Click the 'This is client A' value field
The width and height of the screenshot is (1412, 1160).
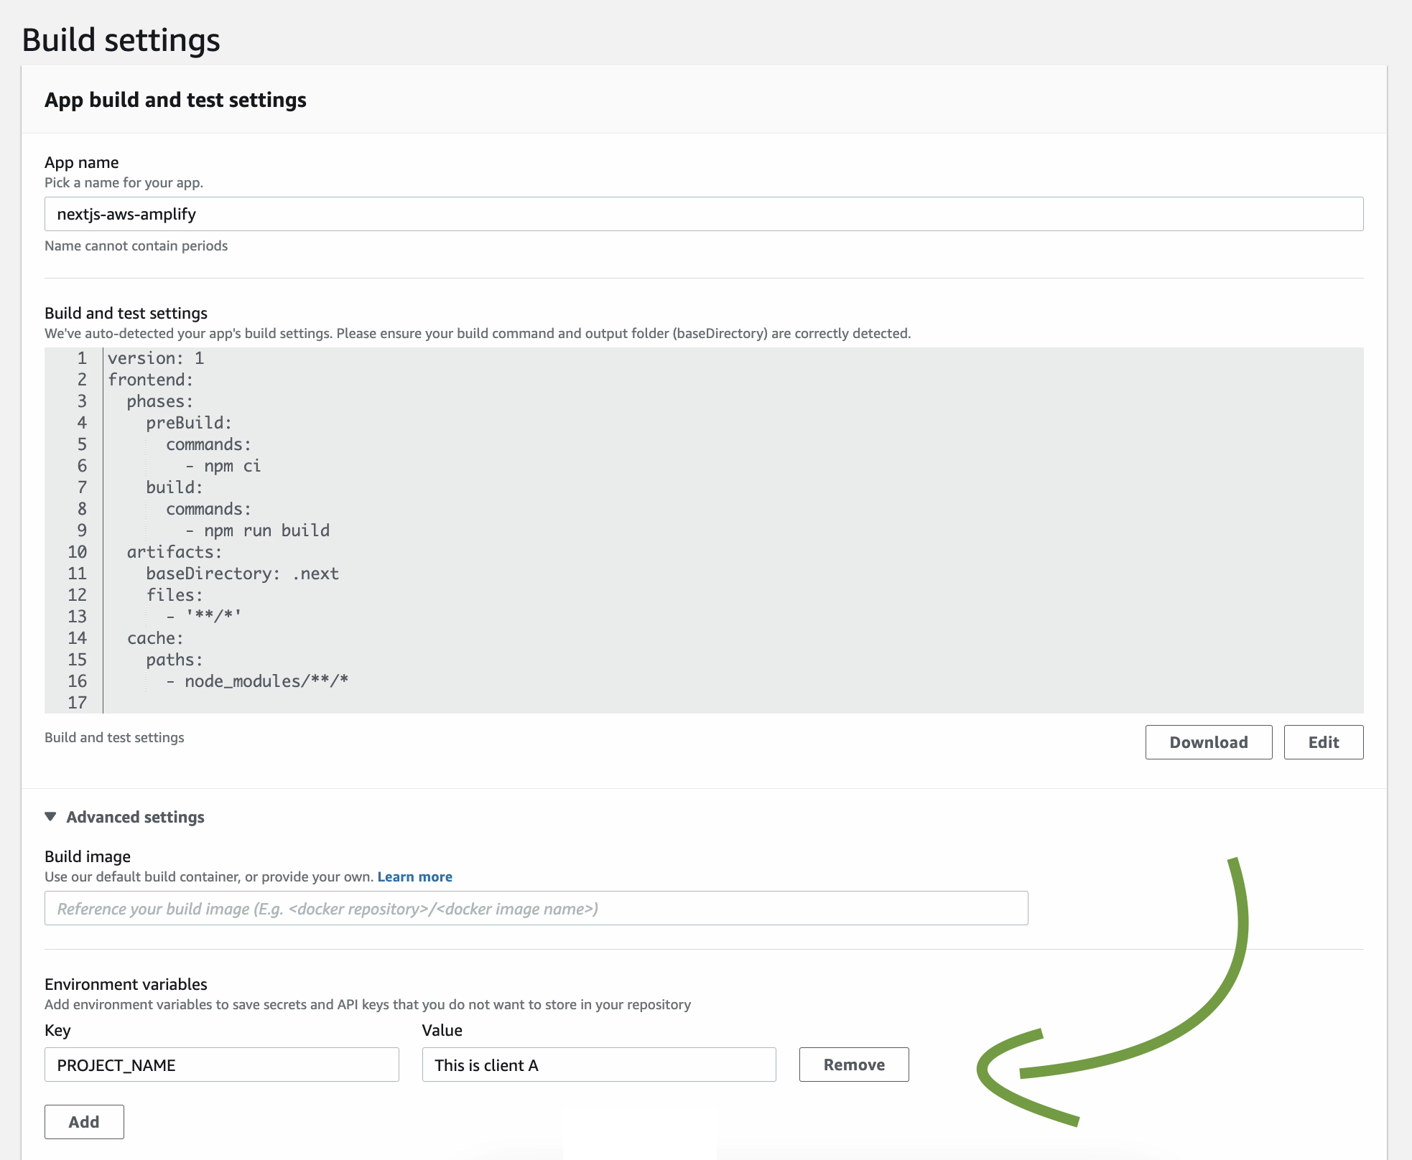pyautogui.click(x=598, y=1065)
